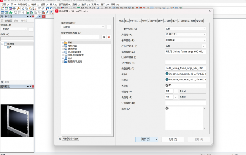Viewport: 246px width, 155px height.
Task: Click the wrench settings tool icon
Action: [18, 8]
